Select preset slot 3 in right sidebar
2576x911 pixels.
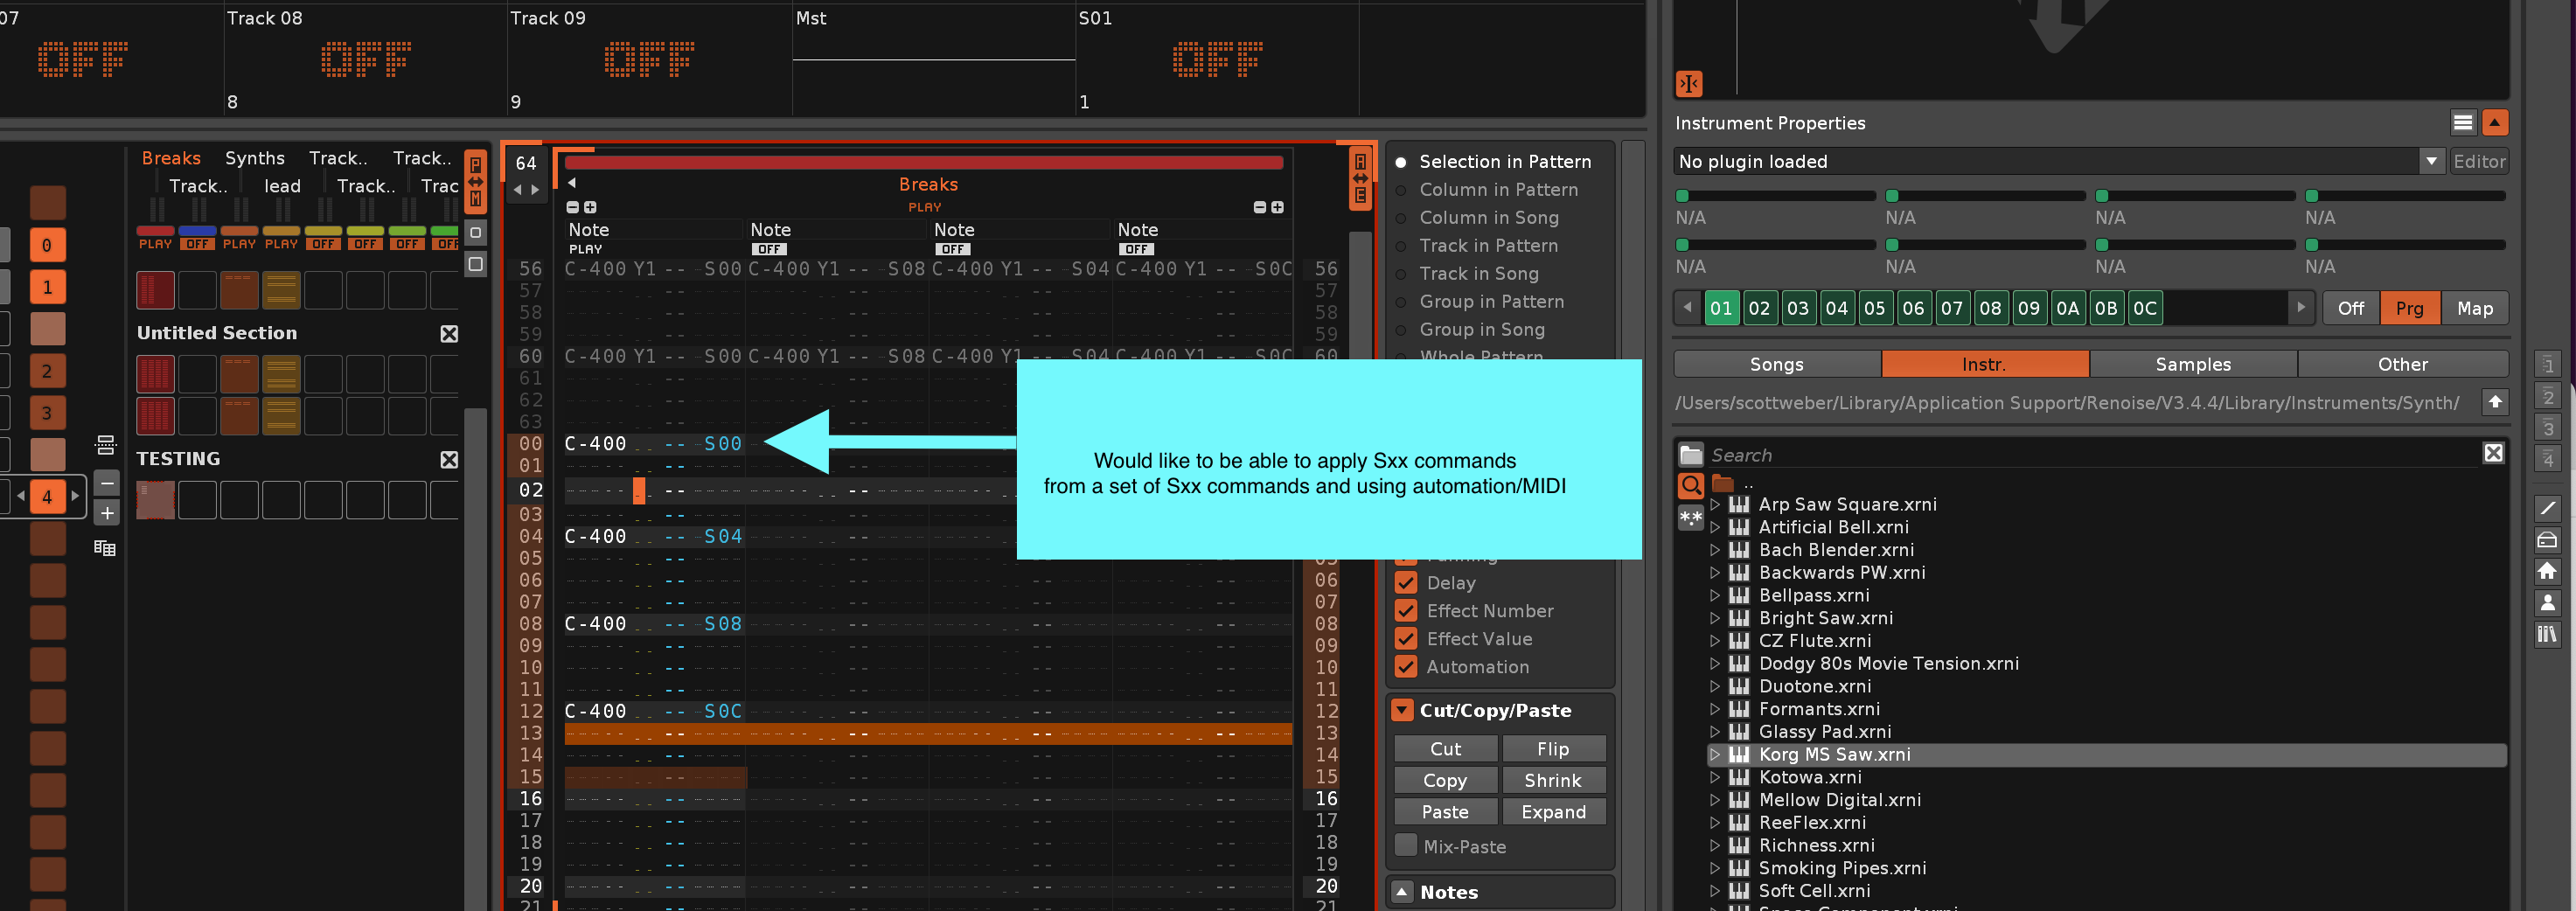[2547, 428]
